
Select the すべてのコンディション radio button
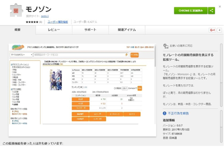point(13,67)
